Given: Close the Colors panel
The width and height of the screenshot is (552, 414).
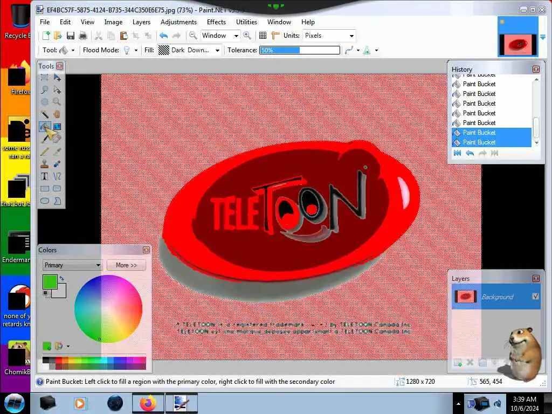Looking at the screenshot, I should click(147, 250).
